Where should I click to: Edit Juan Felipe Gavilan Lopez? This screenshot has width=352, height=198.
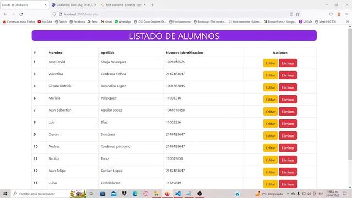[x=271, y=172]
